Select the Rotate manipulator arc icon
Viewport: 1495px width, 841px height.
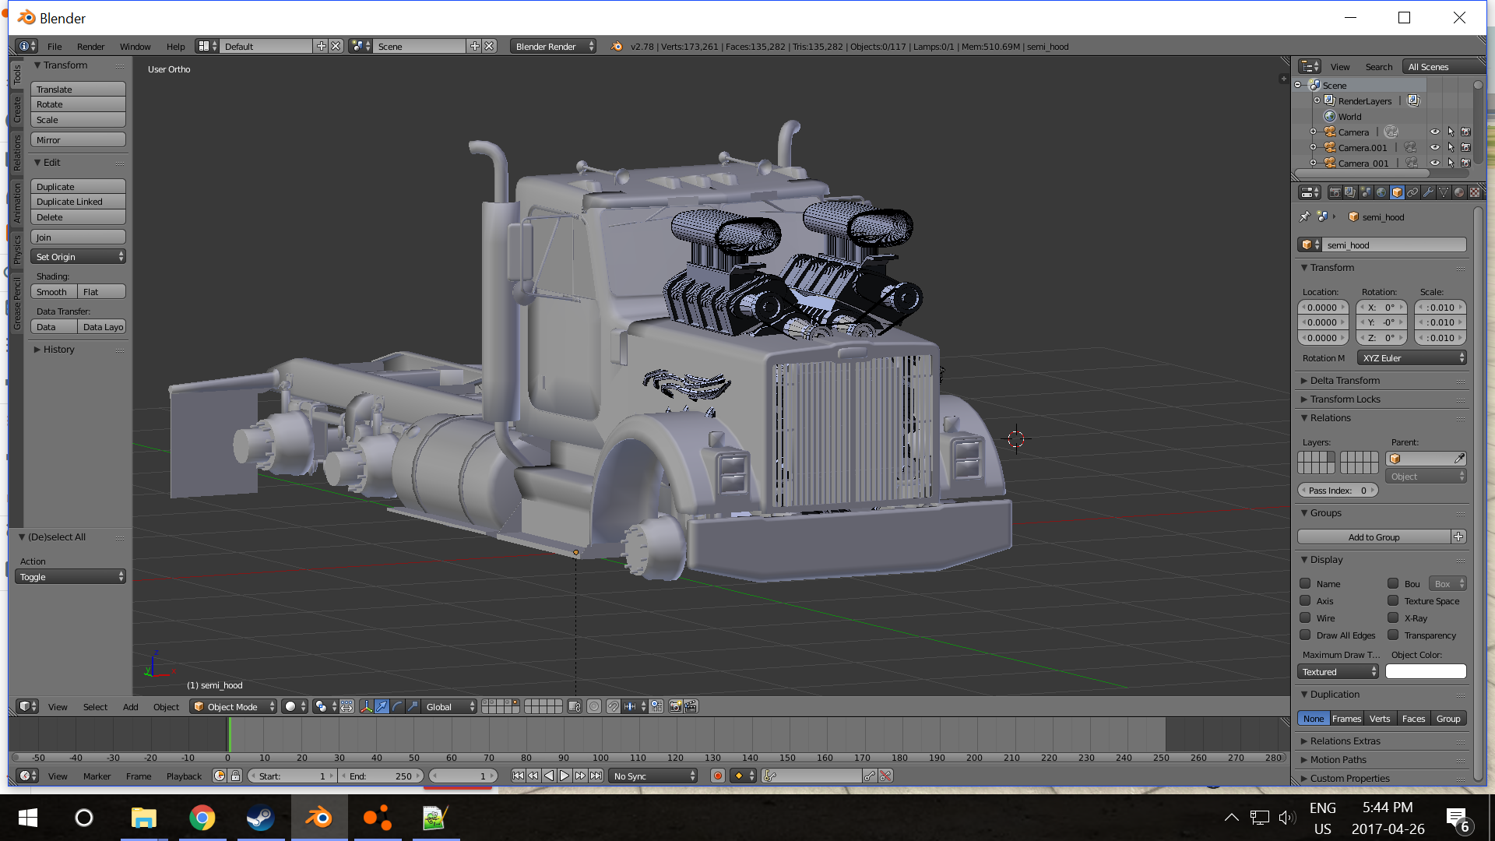pyautogui.click(x=397, y=706)
